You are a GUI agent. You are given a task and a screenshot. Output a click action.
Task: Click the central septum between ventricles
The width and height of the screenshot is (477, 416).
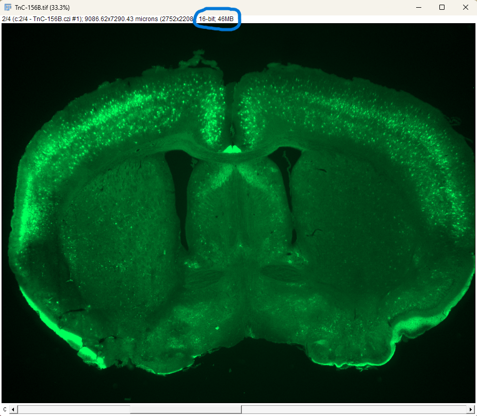[x=235, y=206]
